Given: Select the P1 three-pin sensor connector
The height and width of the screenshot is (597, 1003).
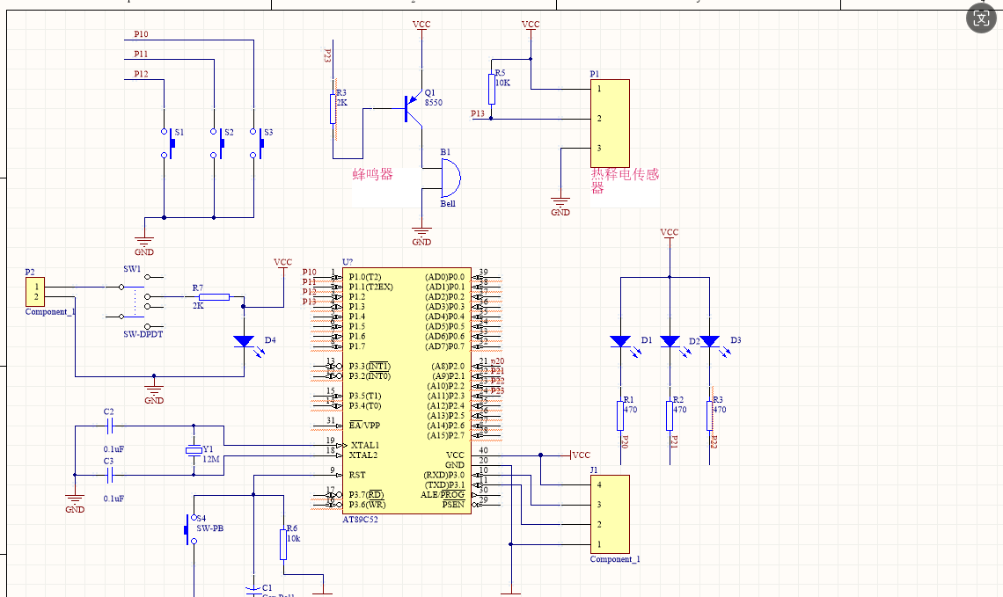Looking at the screenshot, I should [x=611, y=123].
